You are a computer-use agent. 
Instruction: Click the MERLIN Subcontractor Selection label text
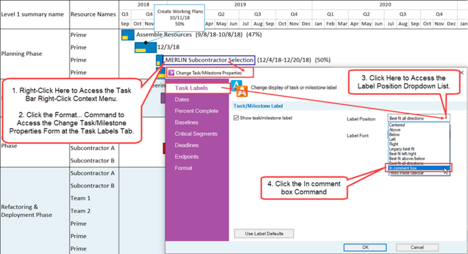coord(209,60)
